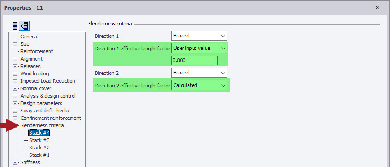Open Direction 2 effective length factor dropdown
The image size is (390, 167).
(x=199, y=85)
